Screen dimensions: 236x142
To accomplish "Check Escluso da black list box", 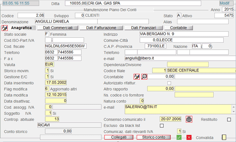I will (x=161, y=126).
